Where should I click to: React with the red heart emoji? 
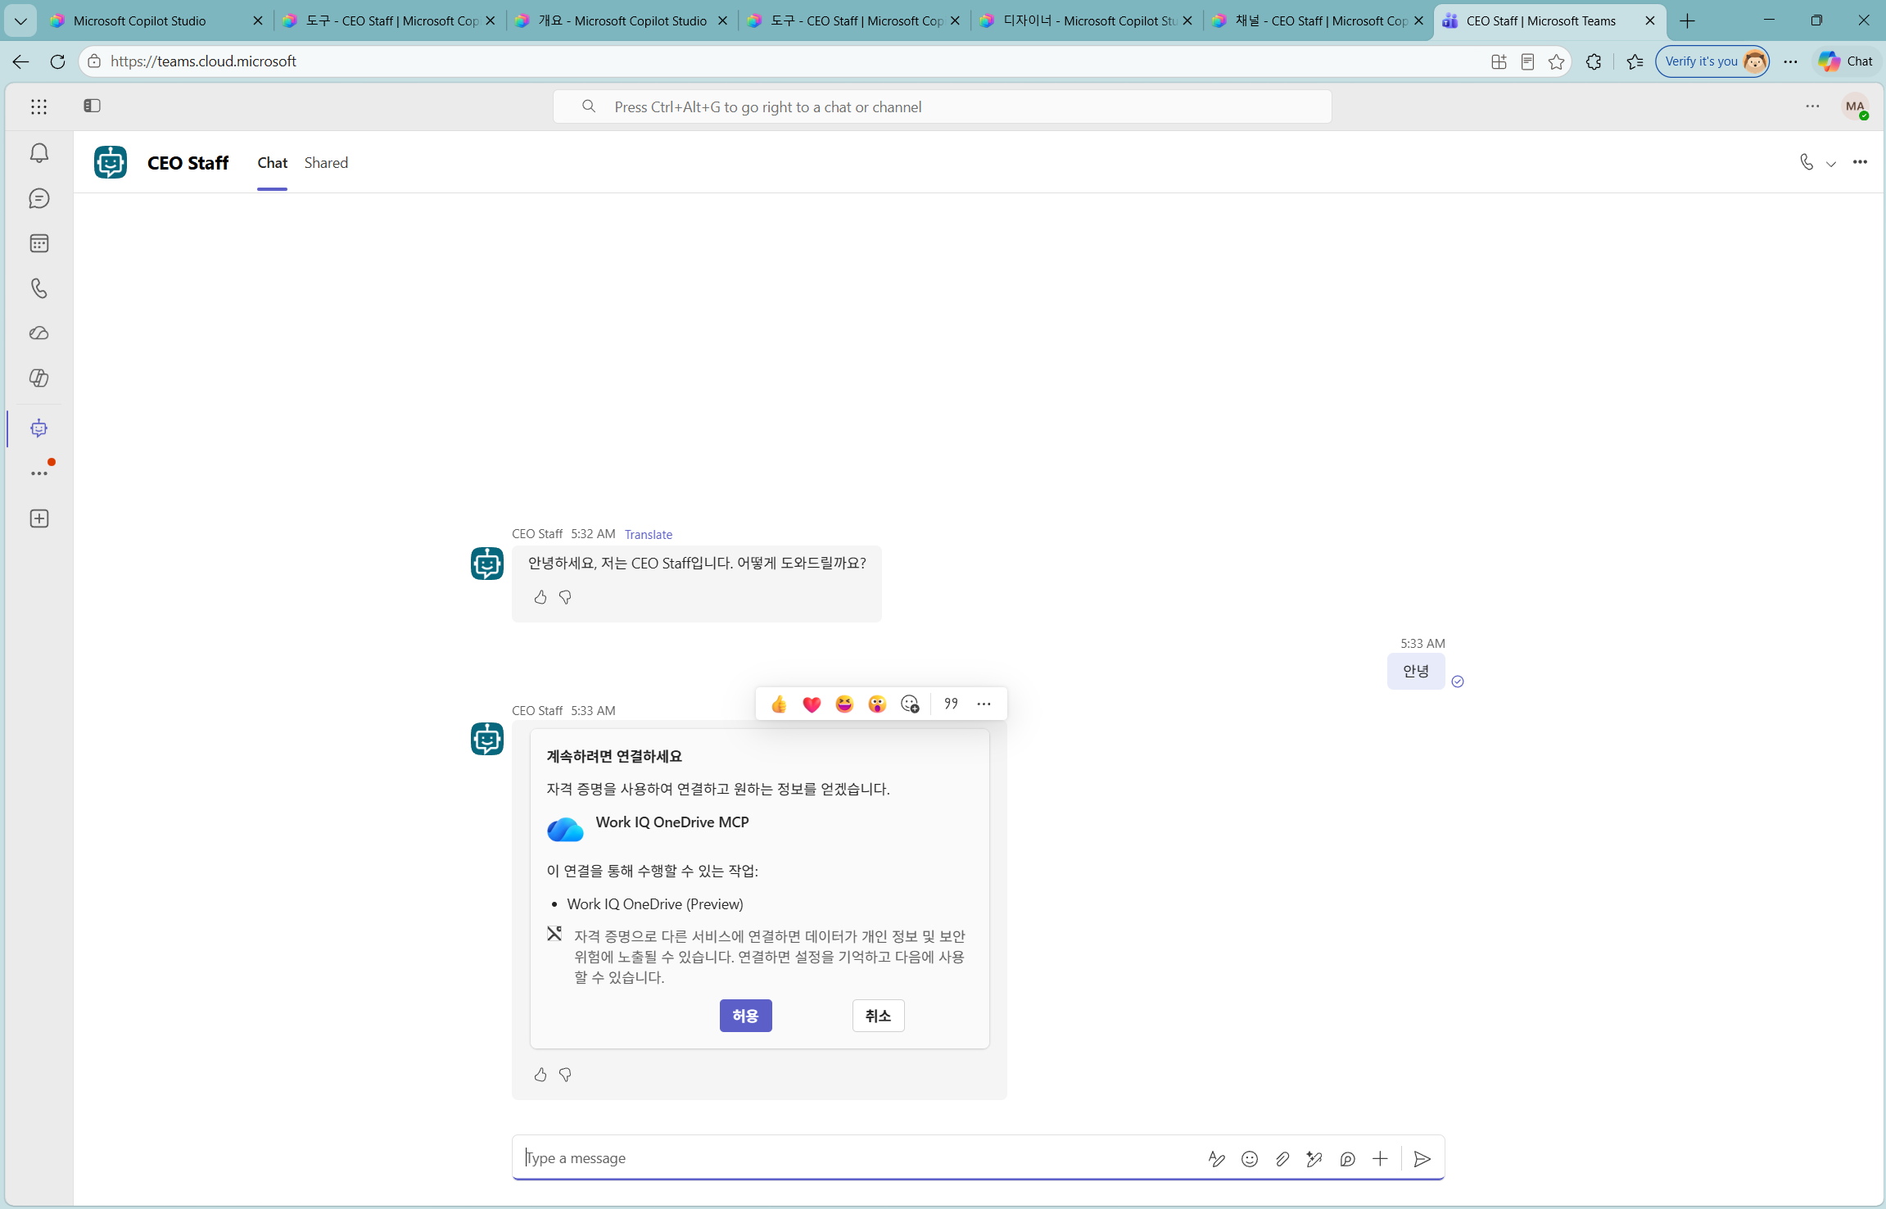click(812, 704)
